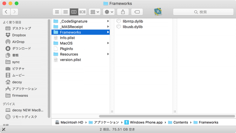Image resolution: width=236 pixels, height=133 pixels.
Task: Open the gear action menu
Action: (109, 12)
